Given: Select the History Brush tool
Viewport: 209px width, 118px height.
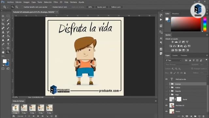Looking at the screenshot, I should (x=8, y=32).
